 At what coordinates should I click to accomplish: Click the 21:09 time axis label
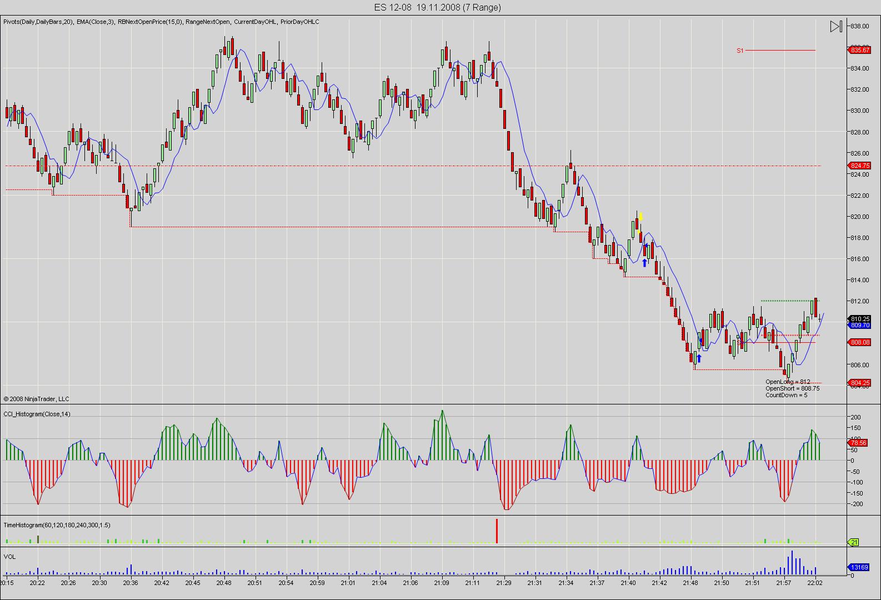click(x=442, y=582)
